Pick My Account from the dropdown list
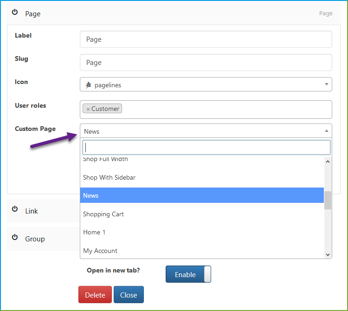The height and width of the screenshot is (311, 348). coord(202,251)
